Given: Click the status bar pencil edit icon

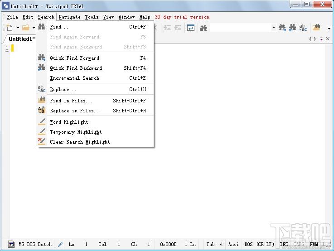Looking at the screenshot, I should click(60, 244).
